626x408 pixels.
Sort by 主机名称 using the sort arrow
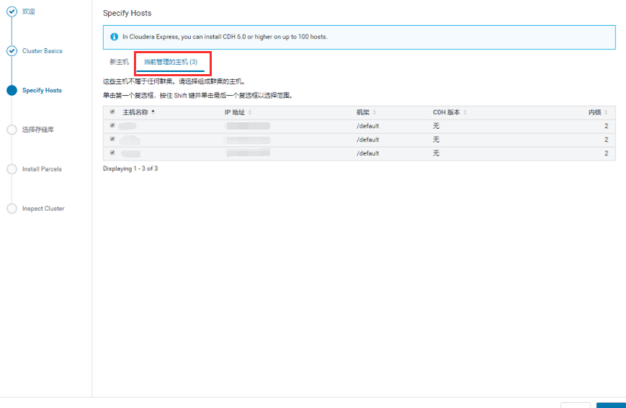click(153, 112)
